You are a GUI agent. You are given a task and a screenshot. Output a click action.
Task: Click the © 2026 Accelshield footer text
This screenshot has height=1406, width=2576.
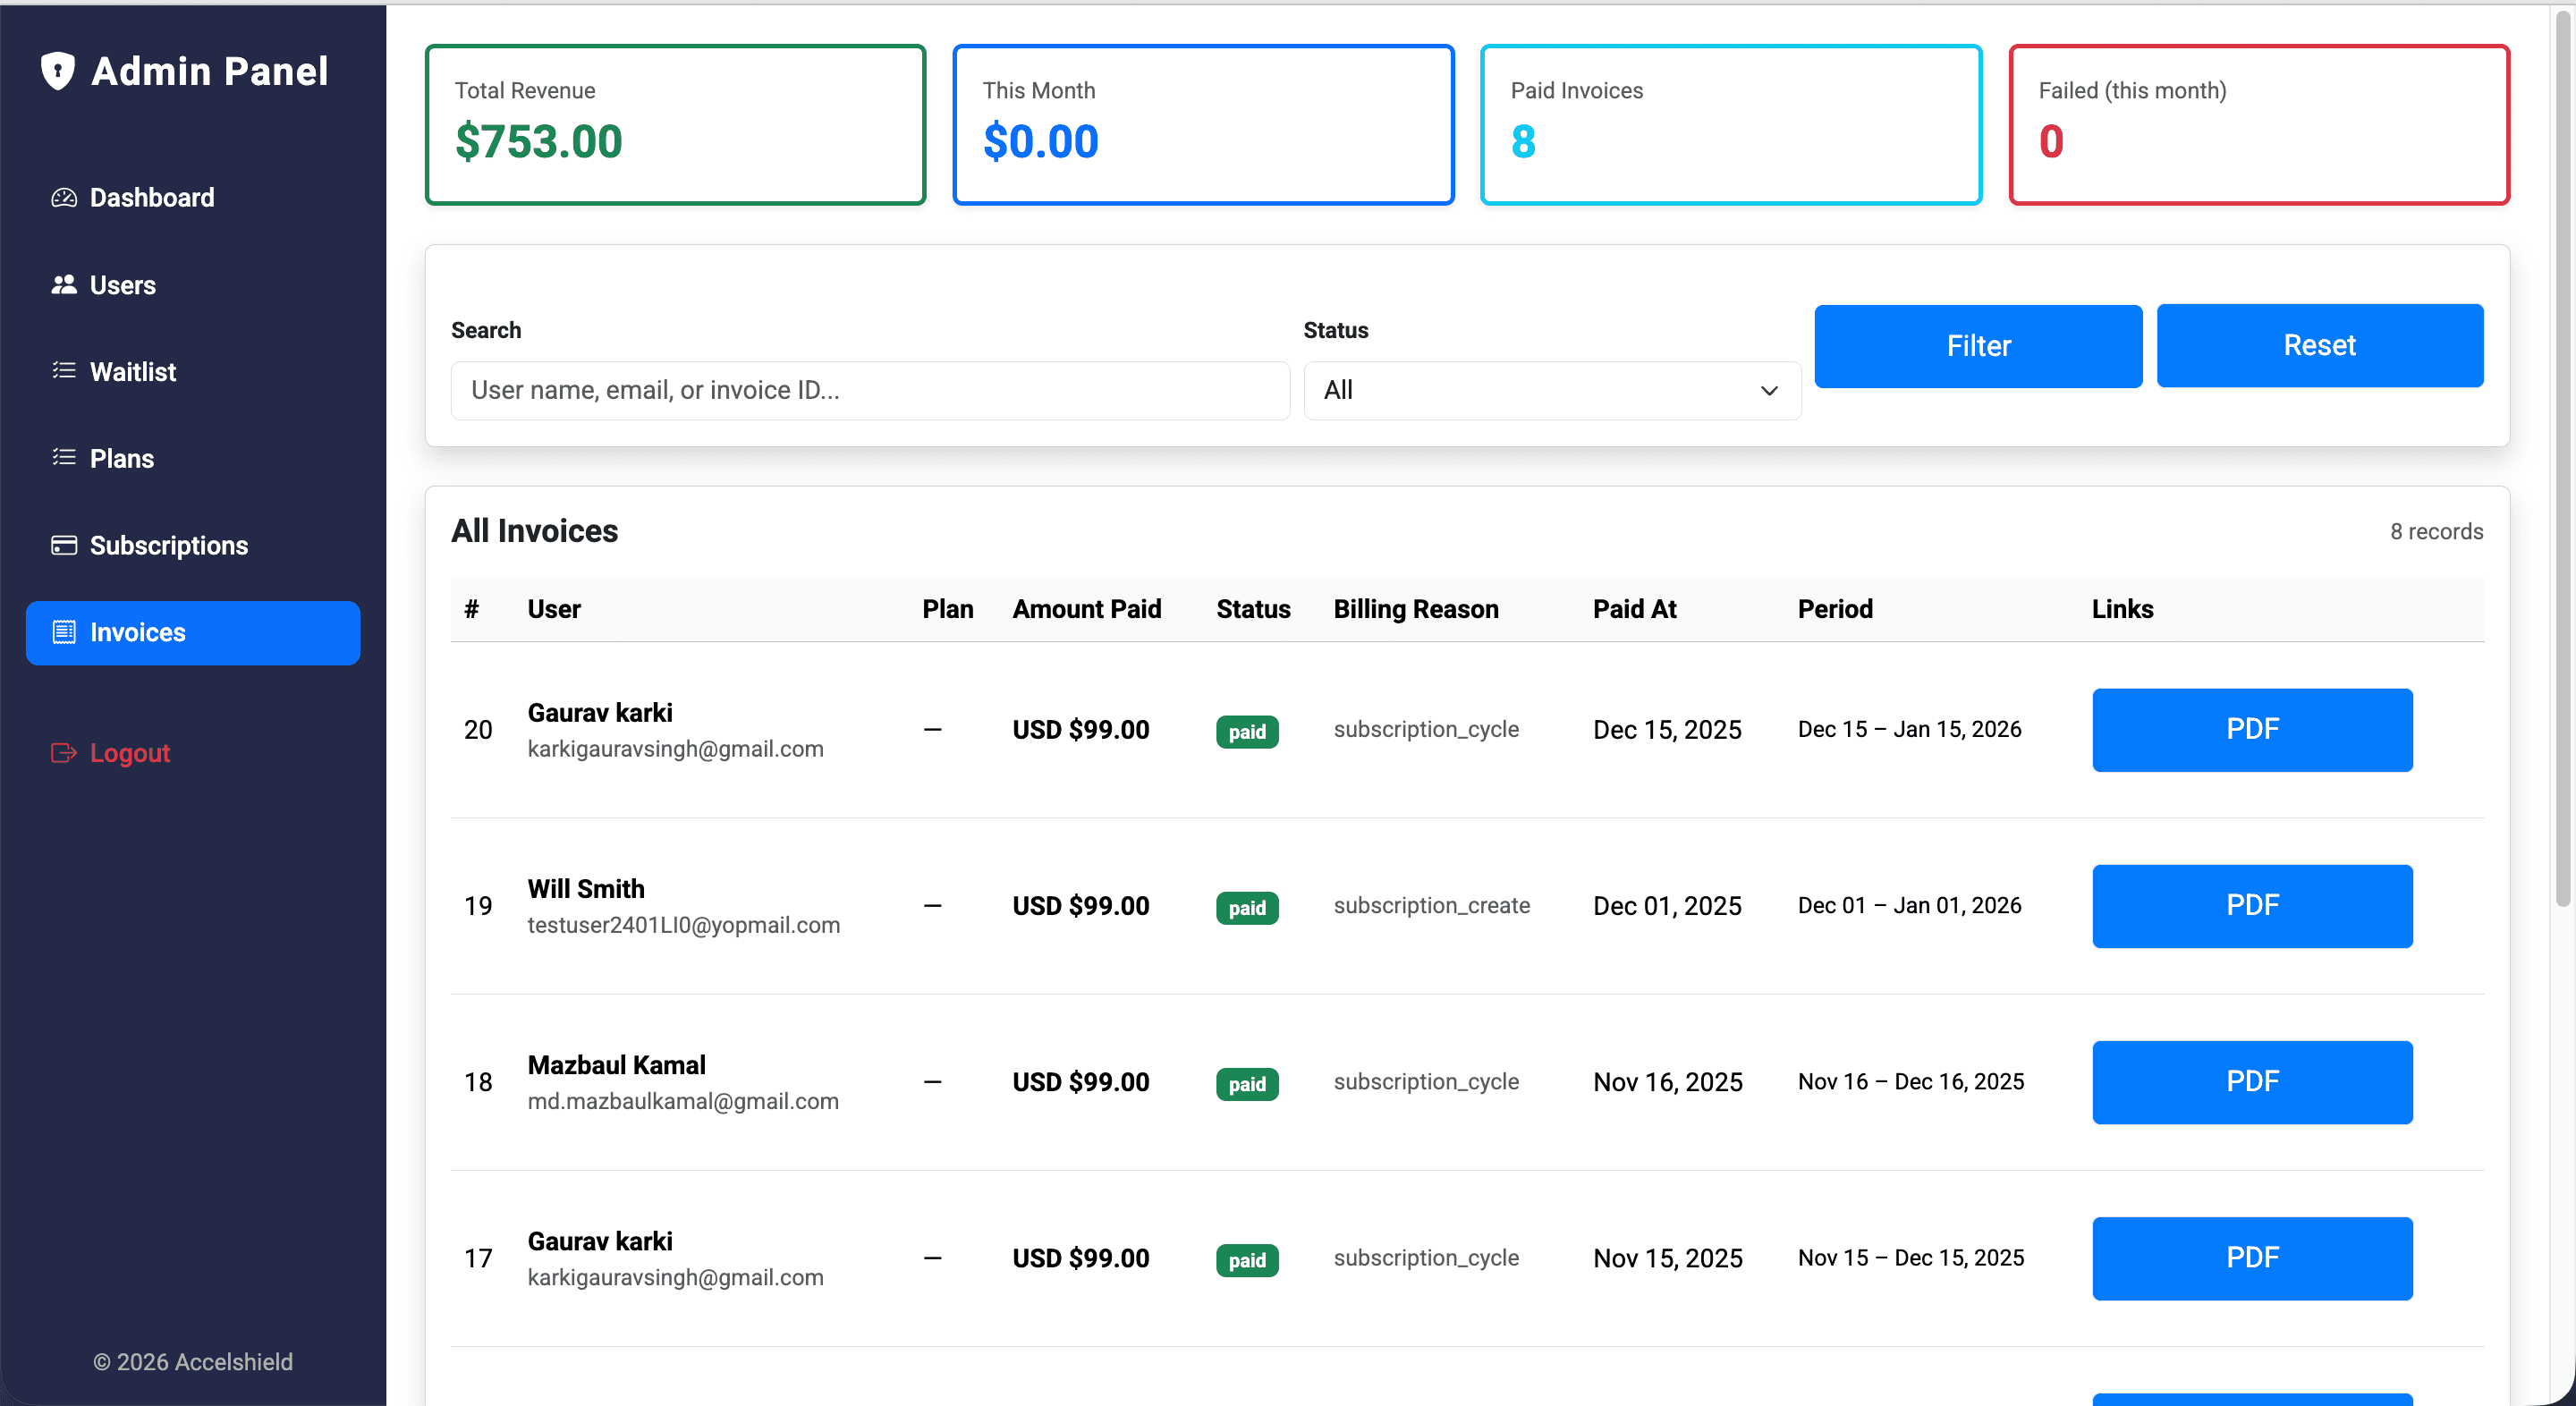pyautogui.click(x=193, y=1362)
